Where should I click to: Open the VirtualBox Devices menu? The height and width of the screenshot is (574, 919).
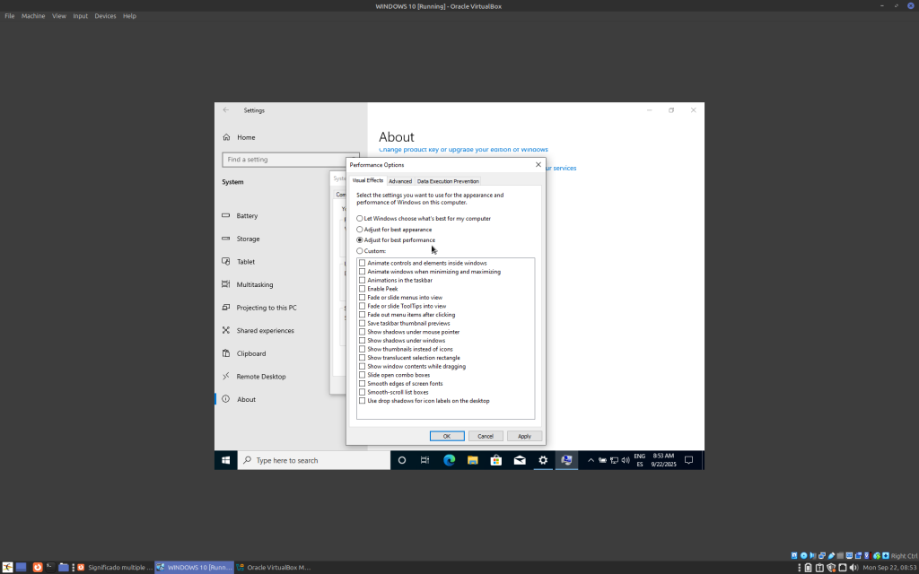(x=105, y=16)
